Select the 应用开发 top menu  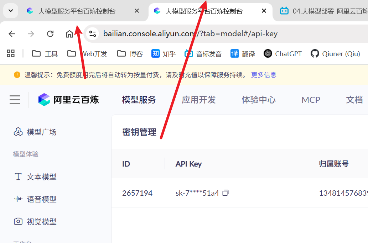point(198,100)
